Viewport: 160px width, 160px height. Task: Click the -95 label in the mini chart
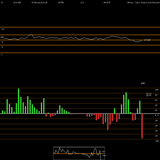(x=103, y=152)
